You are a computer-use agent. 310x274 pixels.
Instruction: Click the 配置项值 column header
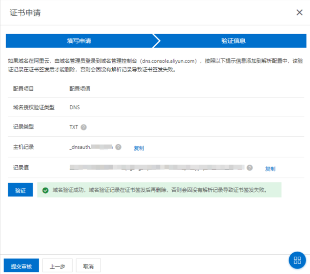pyautogui.click(x=80, y=89)
